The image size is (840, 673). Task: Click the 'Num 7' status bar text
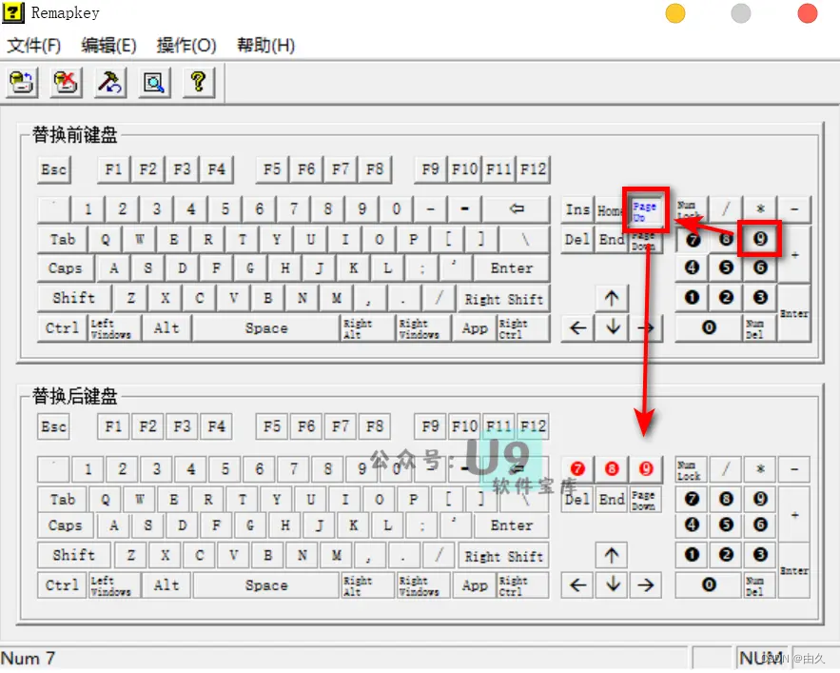[x=28, y=658]
